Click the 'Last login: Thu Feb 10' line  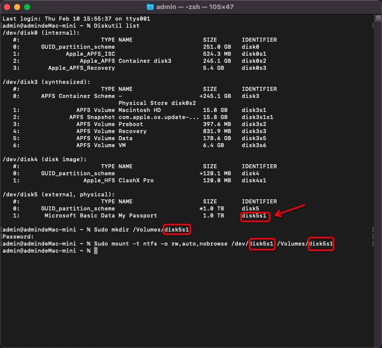[76, 19]
